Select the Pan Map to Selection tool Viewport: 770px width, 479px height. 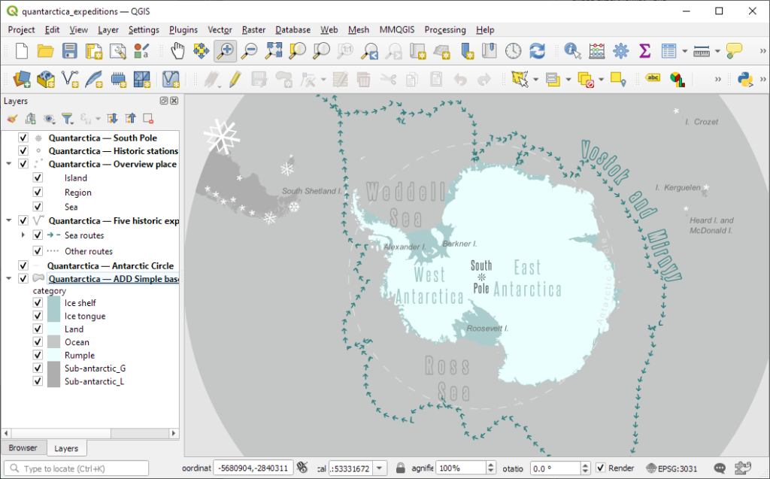point(202,50)
